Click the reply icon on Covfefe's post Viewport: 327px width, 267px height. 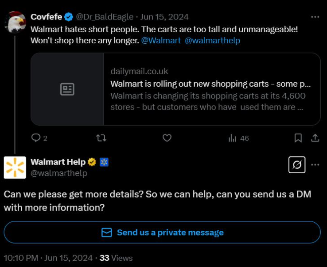tap(36, 138)
